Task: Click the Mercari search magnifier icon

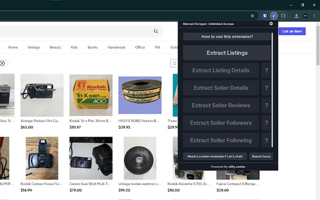Action: (156, 31)
